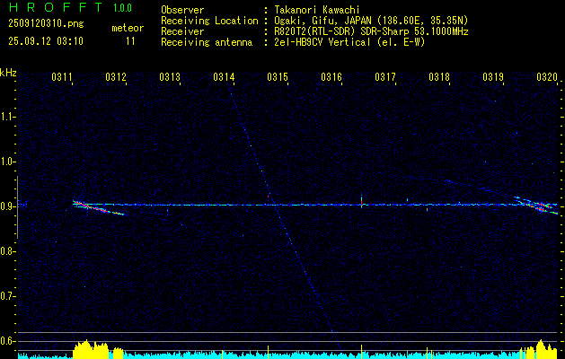Click time marker 0312
The width and height of the screenshot is (565, 359).
[116, 77]
